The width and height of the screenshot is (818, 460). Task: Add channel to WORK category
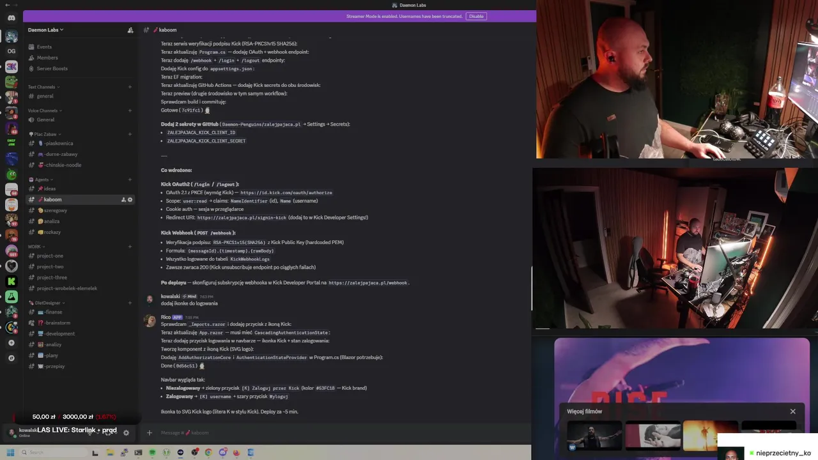tap(130, 247)
